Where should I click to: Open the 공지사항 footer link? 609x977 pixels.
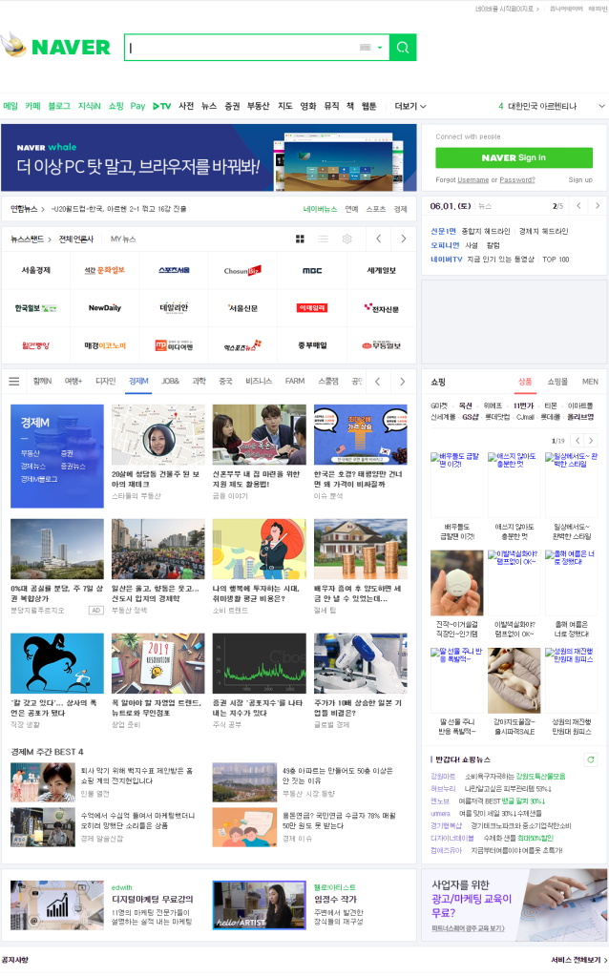[x=15, y=960]
